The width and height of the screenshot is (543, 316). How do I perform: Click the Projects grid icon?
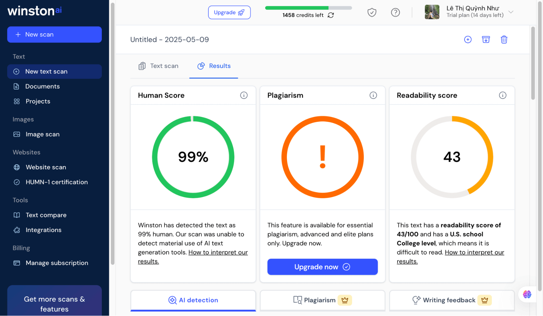(17, 101)
